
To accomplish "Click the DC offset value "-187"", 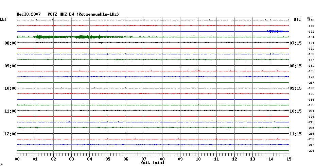I will click(x=311, y=60).
